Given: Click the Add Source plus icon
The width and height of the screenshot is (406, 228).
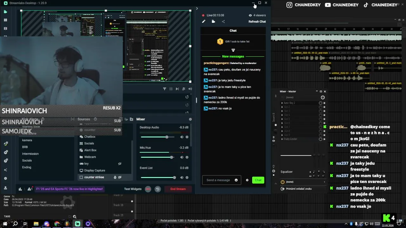Looking at the screenshot, I should [x=95, y=119].
